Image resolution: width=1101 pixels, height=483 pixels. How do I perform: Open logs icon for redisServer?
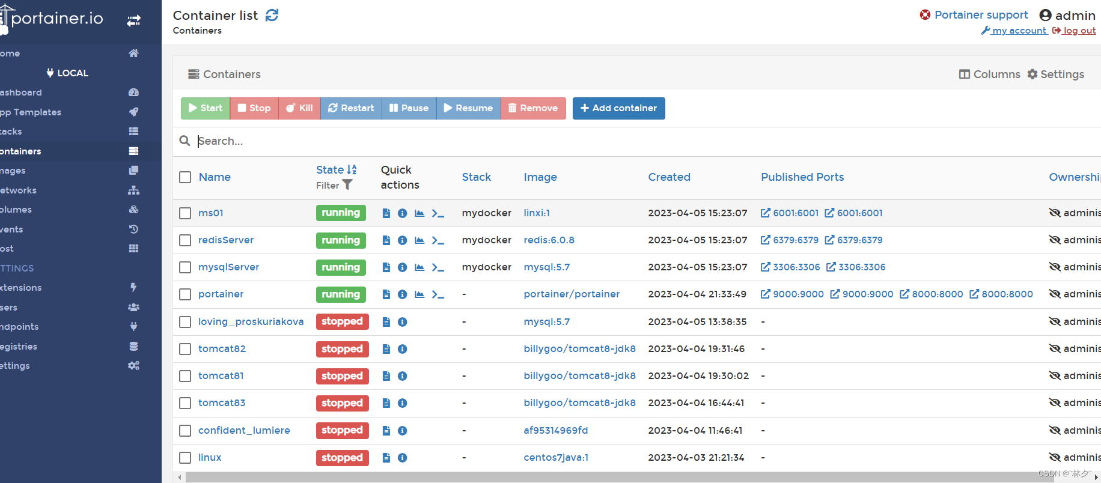coord(386,240)
